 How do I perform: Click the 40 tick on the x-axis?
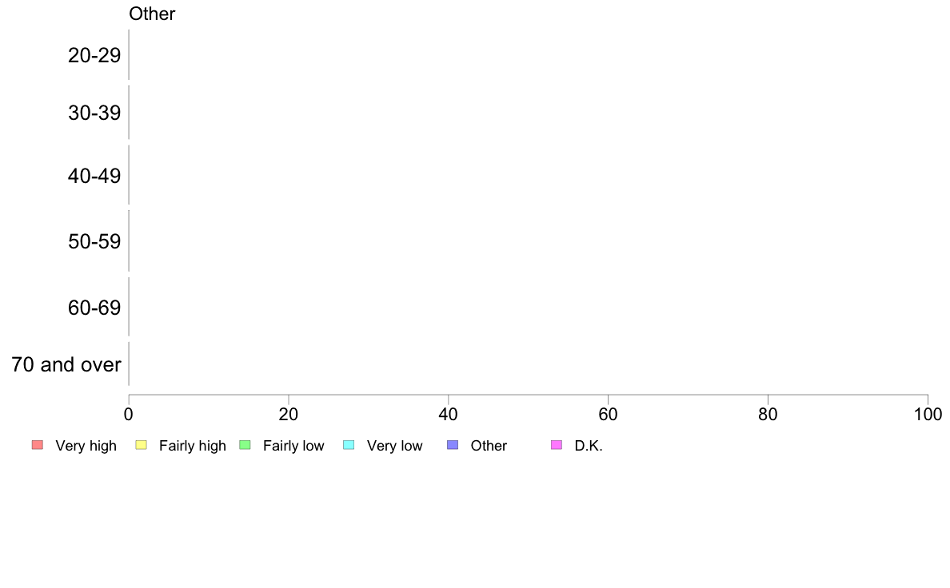pyautogui.click(x=449, y=414)
